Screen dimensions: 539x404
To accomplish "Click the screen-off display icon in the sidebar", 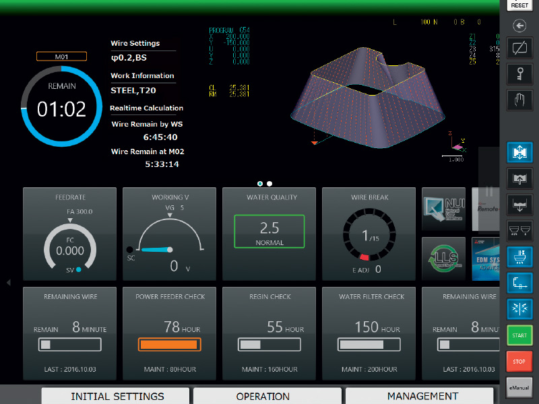I will click(x=519, y=48).
